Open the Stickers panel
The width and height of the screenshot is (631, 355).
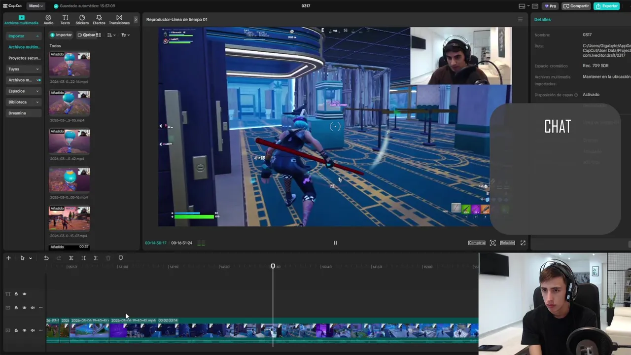[x=82, y=20]
